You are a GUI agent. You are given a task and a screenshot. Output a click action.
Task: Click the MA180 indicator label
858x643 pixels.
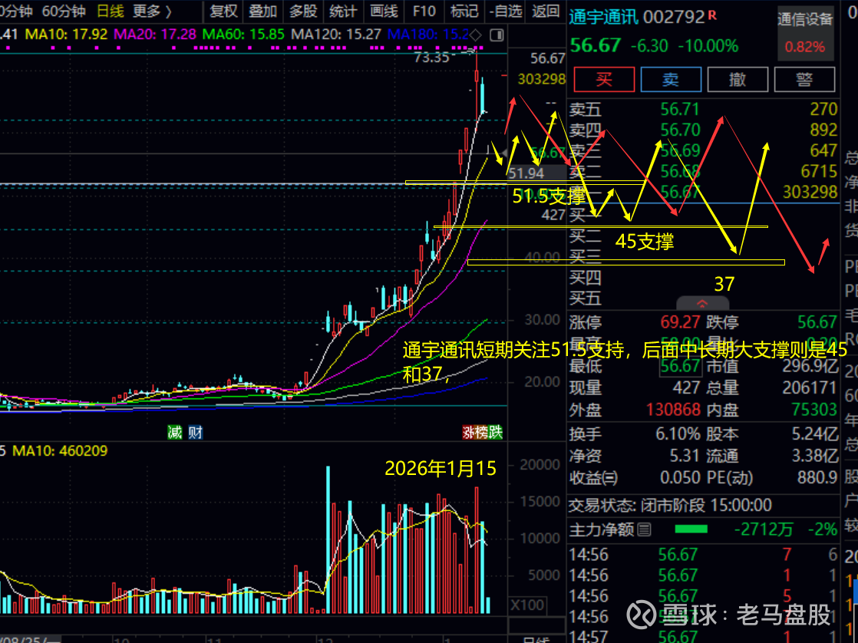point(428,35)
